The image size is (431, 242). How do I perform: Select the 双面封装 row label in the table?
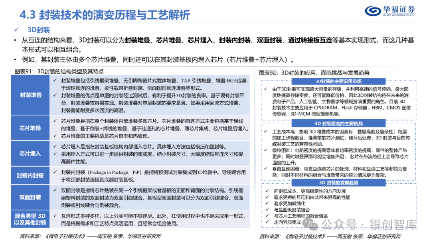tap(30, 196)
